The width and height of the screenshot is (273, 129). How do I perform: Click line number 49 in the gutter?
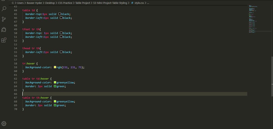click(16, 29)
